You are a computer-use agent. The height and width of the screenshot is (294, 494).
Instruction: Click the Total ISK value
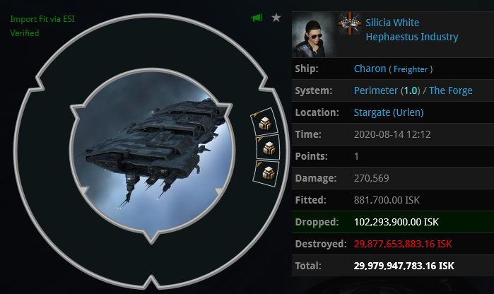[404, 266]
